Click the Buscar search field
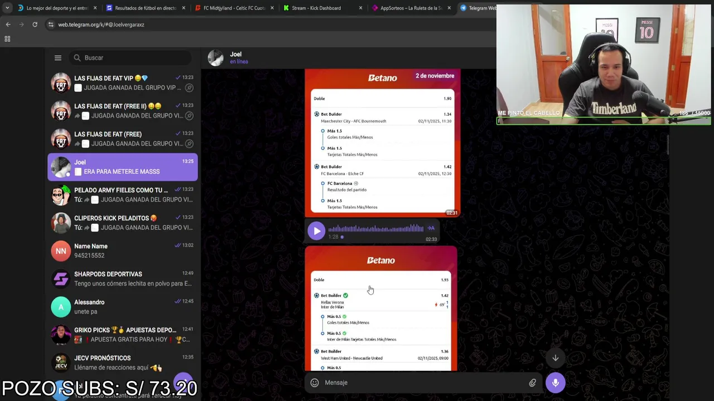This screenshot has height=401, width=714. [x=132, y=58]
